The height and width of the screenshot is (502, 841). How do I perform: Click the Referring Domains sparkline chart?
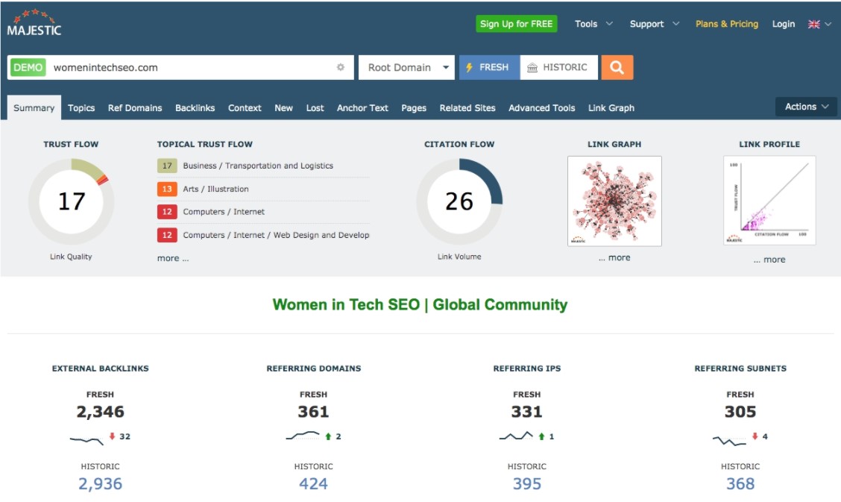(x=303, y=436)
